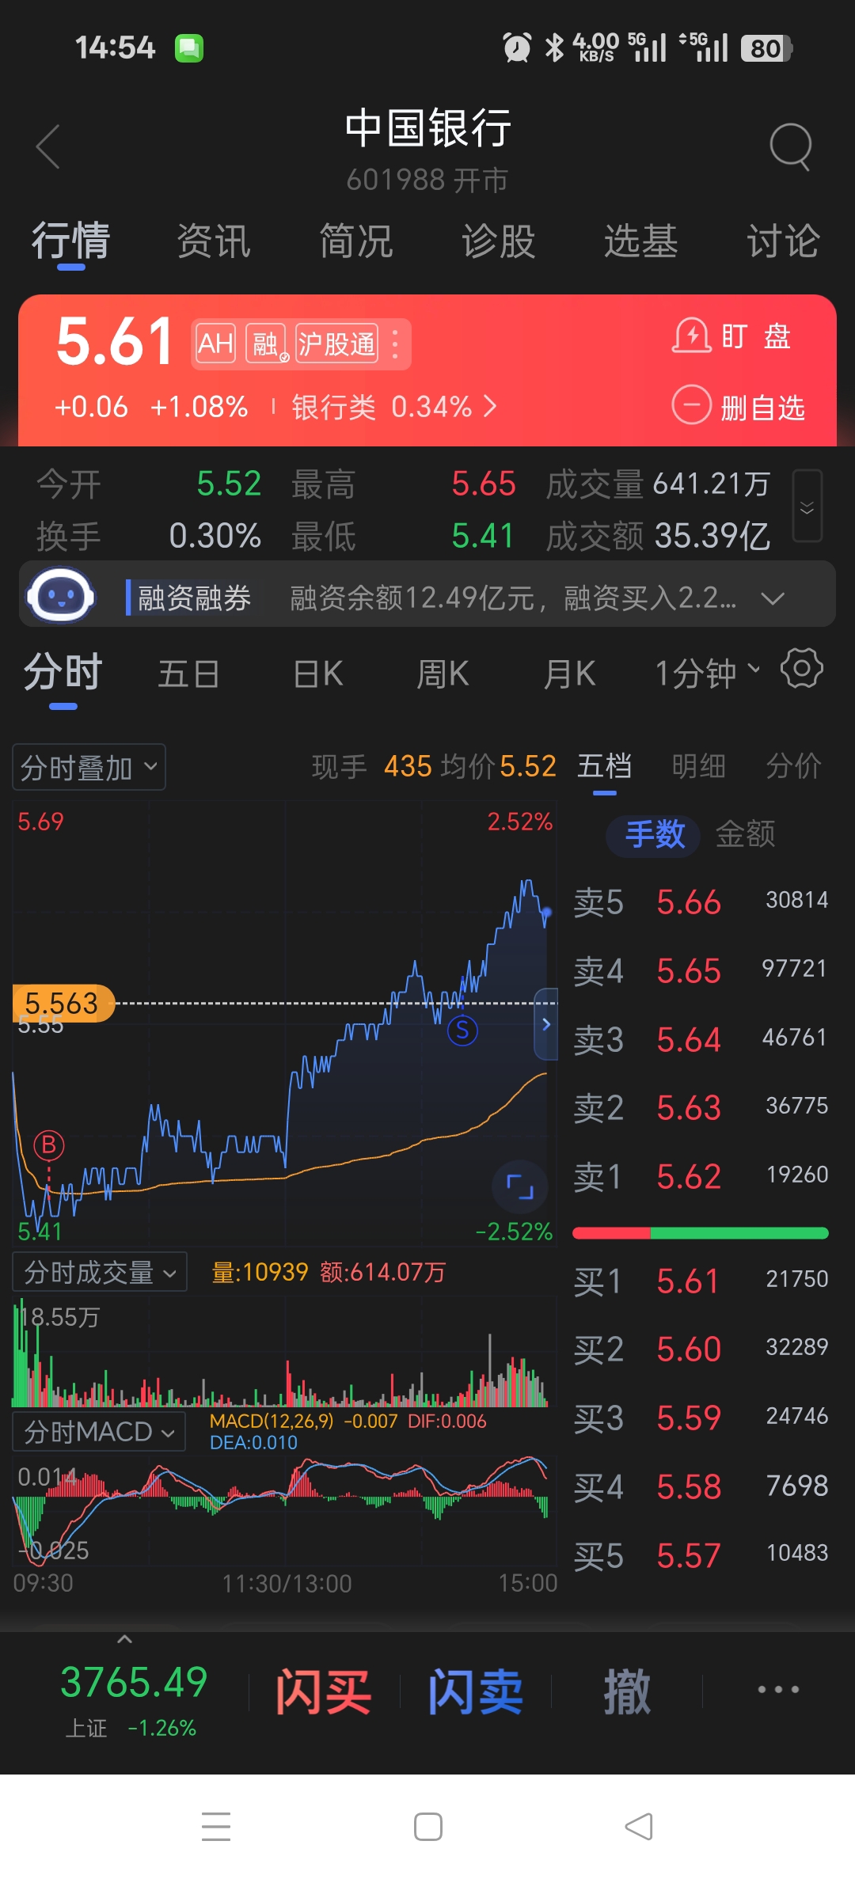The image size is (855, 1879).
Task: Tap the 盯盘 alert bell icon
Action: [691, 336]
